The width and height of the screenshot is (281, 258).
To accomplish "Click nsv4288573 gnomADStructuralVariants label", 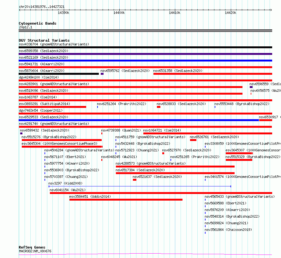I will tap(151, 163).
